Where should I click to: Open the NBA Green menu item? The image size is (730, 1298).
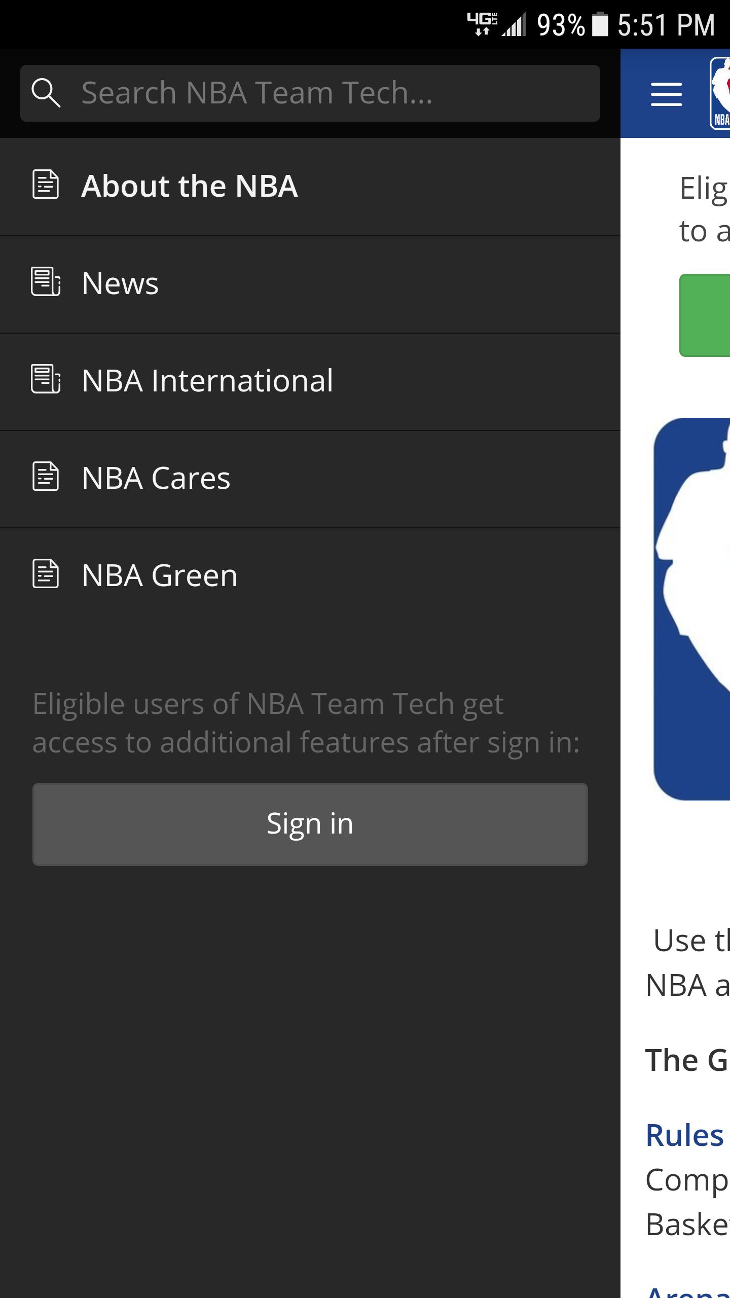pyautogui.click(x=310, y=576)
